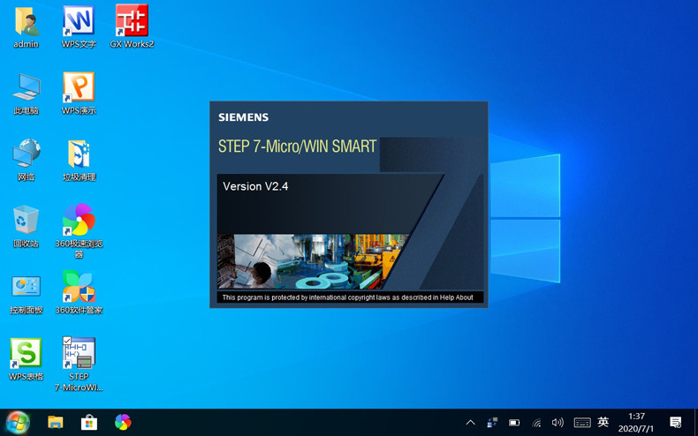Open the Start menu orb
Viewport: 698px width, 436px height.
(18, 422)
